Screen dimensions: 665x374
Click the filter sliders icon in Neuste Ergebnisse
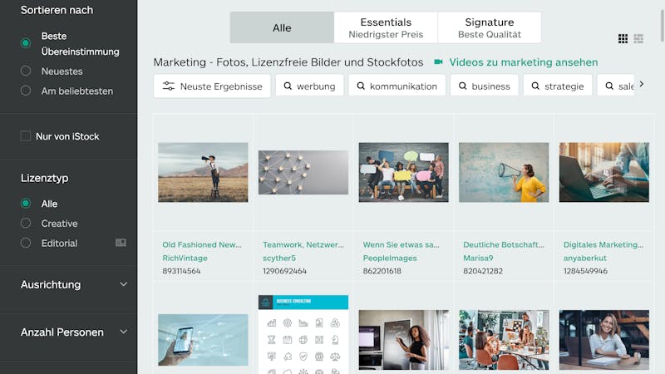169,86
